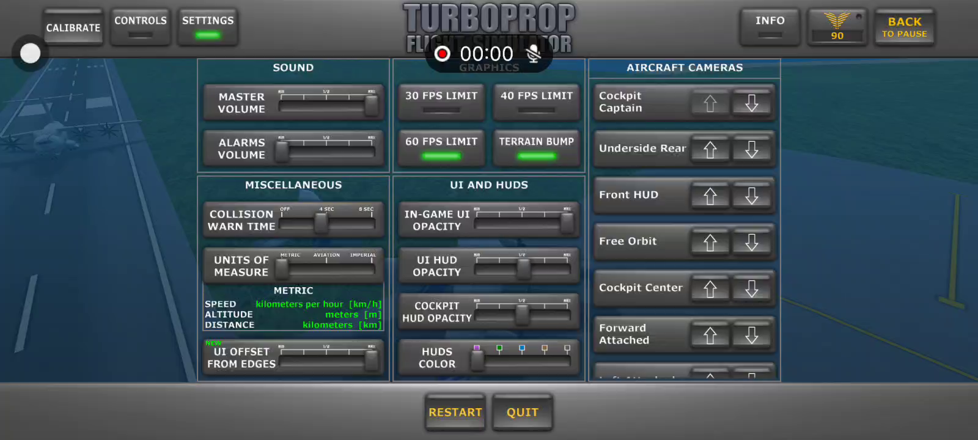Image resolution: width=978 pixels, height=440 pixels.
Task: Move Cockpit Captain camera up
Action: pyautogui.click(x=710, y=103)
